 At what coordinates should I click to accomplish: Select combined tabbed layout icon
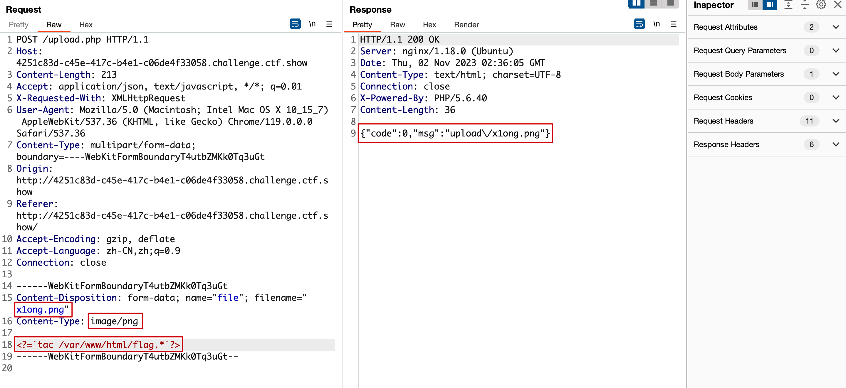pyautogui.click(x=671, y=4)
